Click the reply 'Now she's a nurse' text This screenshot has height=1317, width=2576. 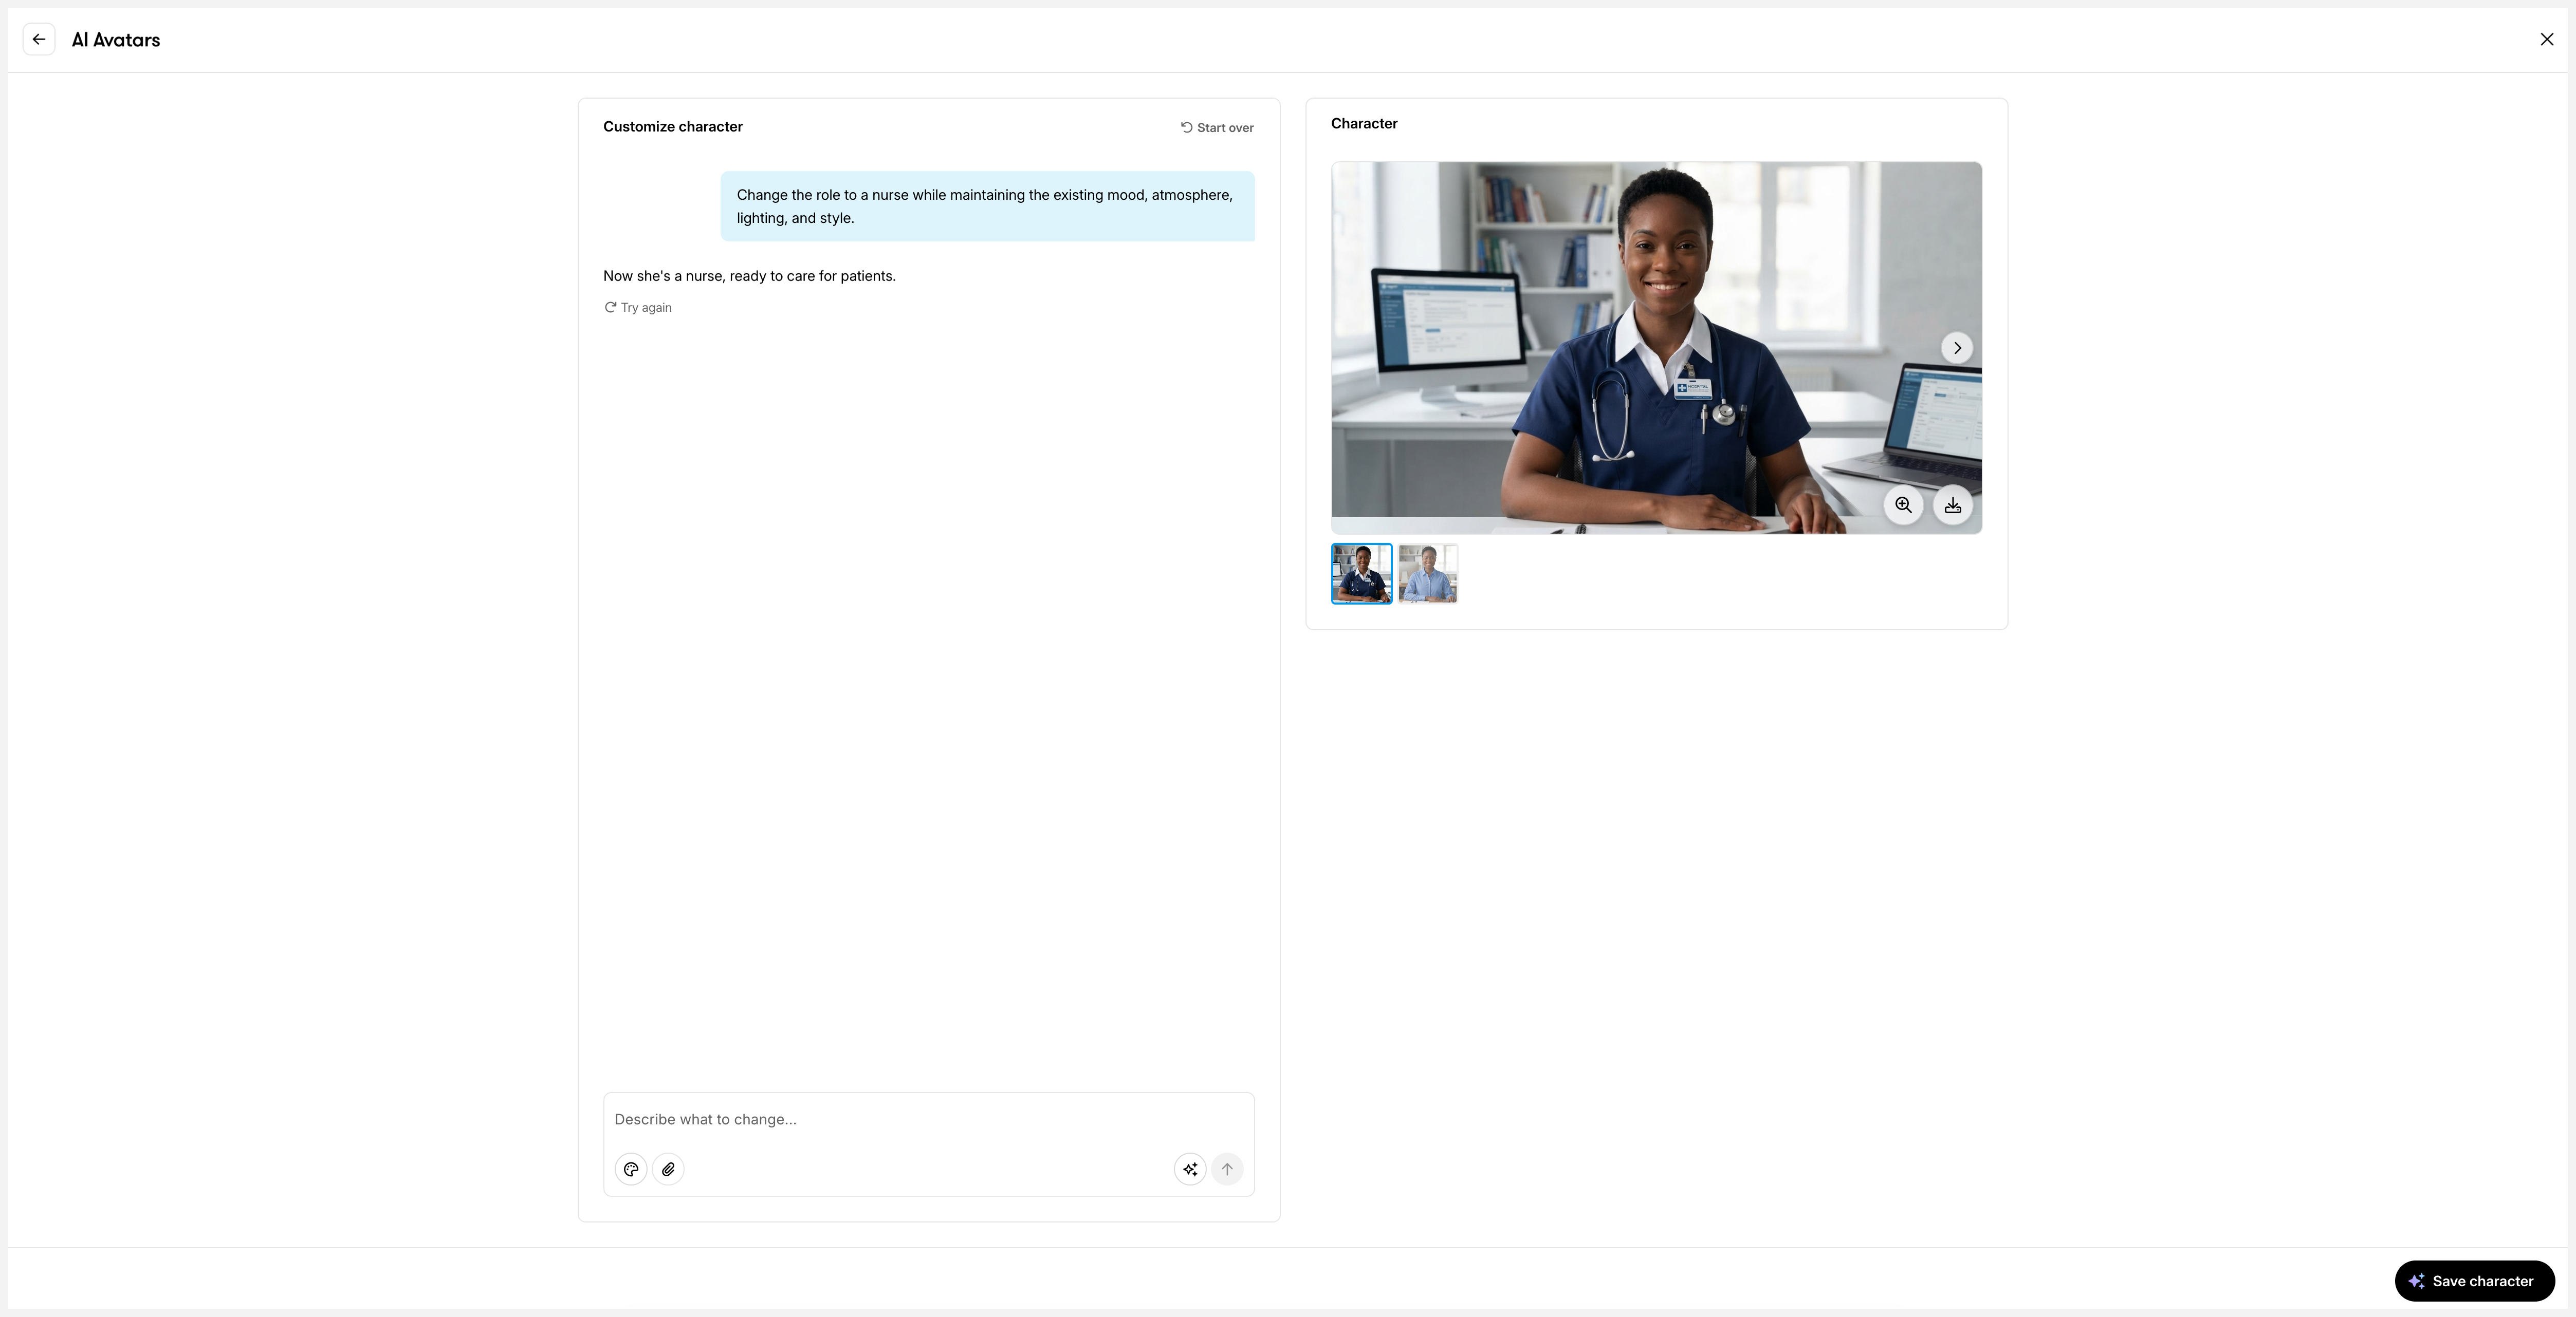tap(749, 276)
